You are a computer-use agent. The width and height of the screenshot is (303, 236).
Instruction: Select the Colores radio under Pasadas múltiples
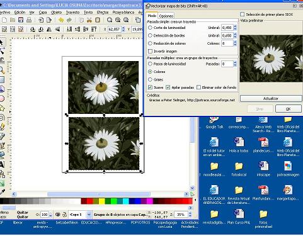[150, 72]
